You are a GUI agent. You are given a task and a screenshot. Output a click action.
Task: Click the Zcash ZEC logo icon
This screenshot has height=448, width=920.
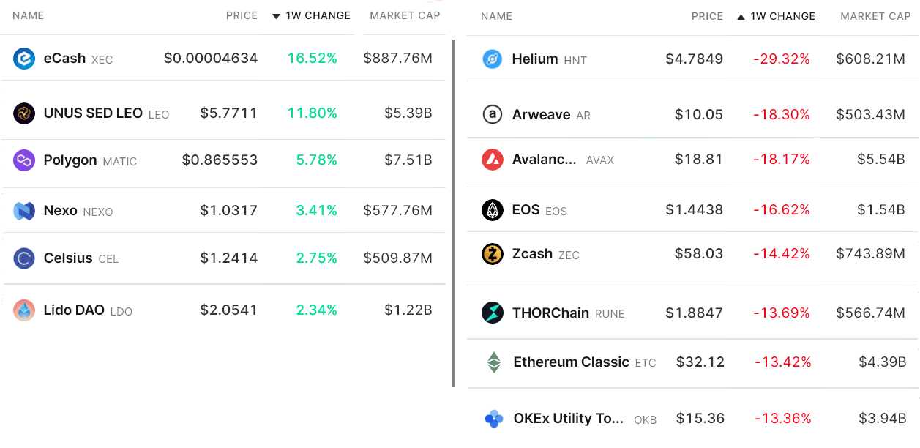(493, 254)
